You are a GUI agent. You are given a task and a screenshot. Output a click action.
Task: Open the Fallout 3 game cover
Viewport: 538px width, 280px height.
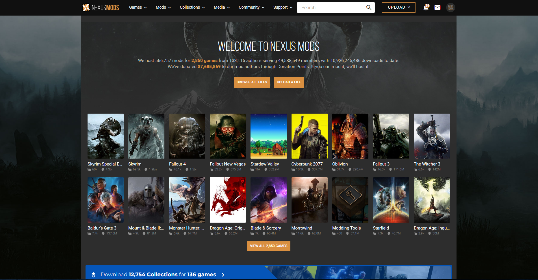[391, 136]
